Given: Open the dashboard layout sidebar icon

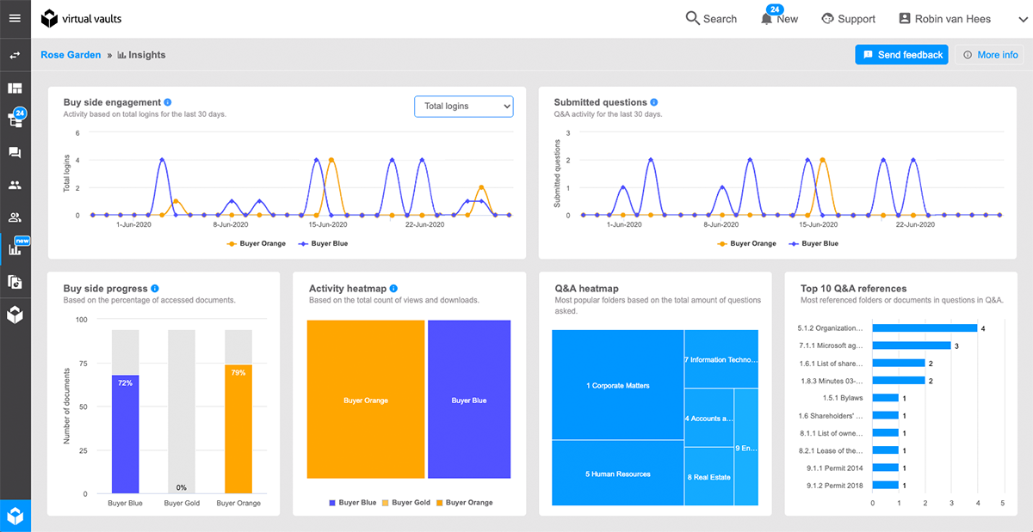Looking at the screenshot, I should coord(15,89).
